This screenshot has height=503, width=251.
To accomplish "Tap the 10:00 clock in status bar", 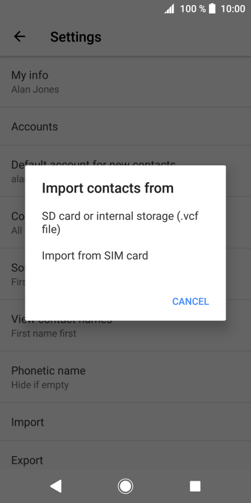I will pyautogui.click(x=232, y=9).
